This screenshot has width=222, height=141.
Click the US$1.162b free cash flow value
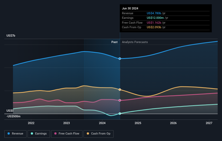coord(154,23)
